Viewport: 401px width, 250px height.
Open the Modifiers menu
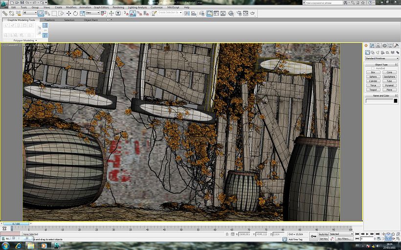[x=71, y=8]
